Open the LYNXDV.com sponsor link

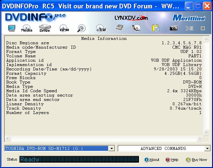(131, 18)
